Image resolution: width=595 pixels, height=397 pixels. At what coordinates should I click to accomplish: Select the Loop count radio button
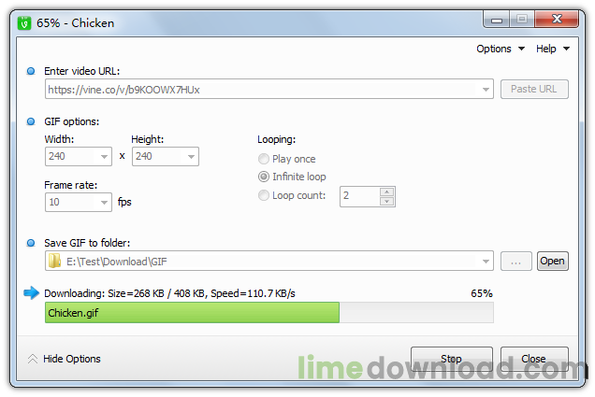click(263, 195)
